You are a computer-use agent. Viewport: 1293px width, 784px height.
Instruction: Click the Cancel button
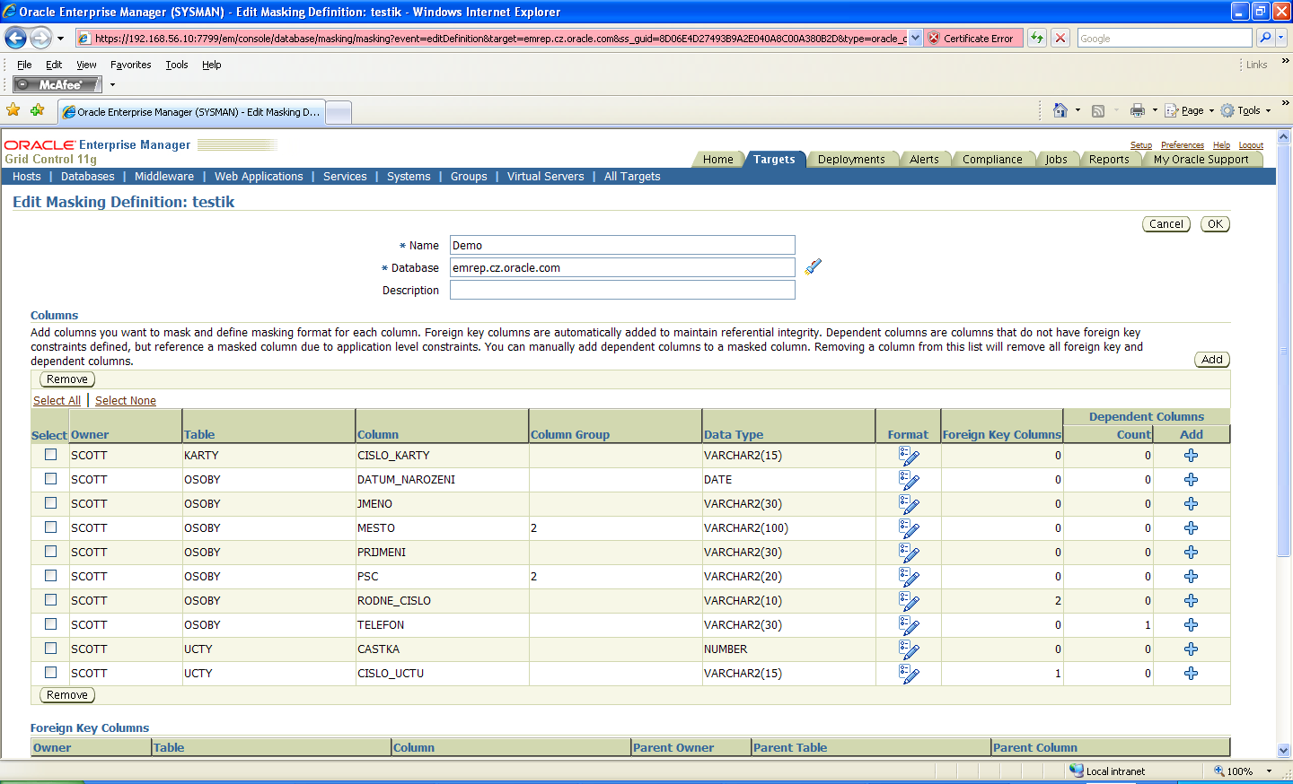pos(1166,224)
